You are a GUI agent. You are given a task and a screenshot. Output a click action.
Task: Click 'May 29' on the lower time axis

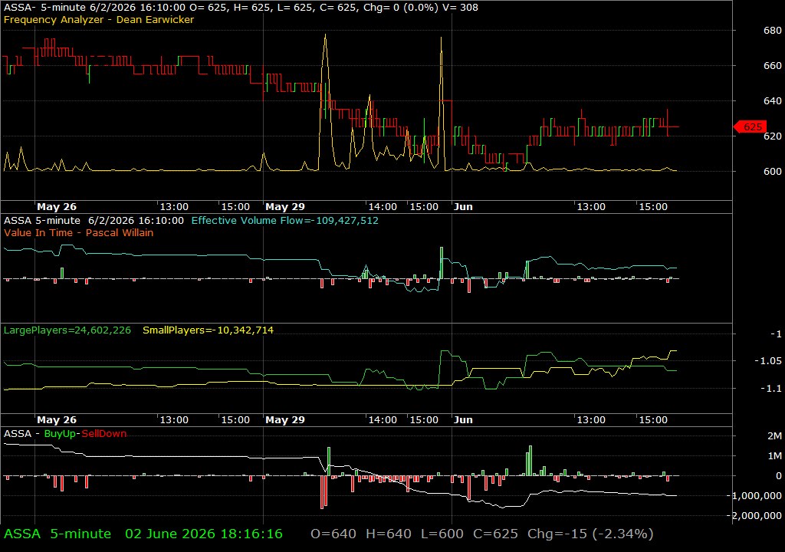coord(285,420)
